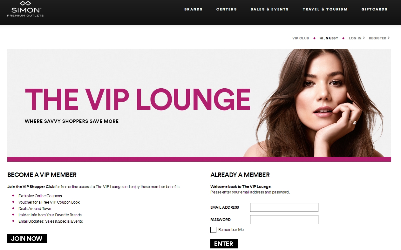Click the Become a VIP Member heading
Image resolution: width=401 pixels, height=250 pixels.
click(x=42, y=175)
